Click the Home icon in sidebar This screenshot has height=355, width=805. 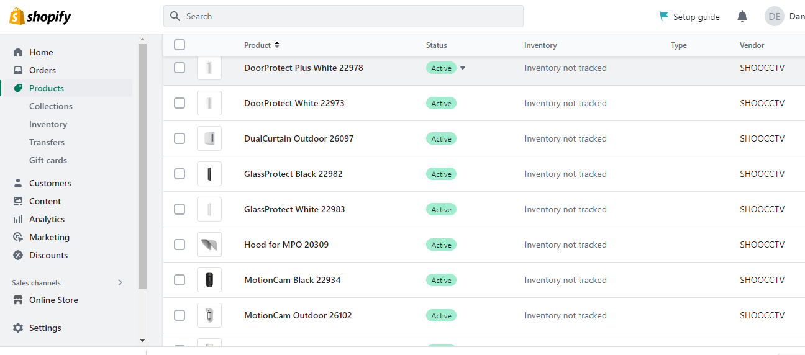(x=18, y=52)
